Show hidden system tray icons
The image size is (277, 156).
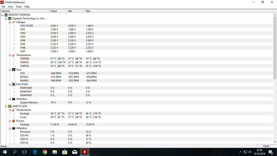pos(240,152)
